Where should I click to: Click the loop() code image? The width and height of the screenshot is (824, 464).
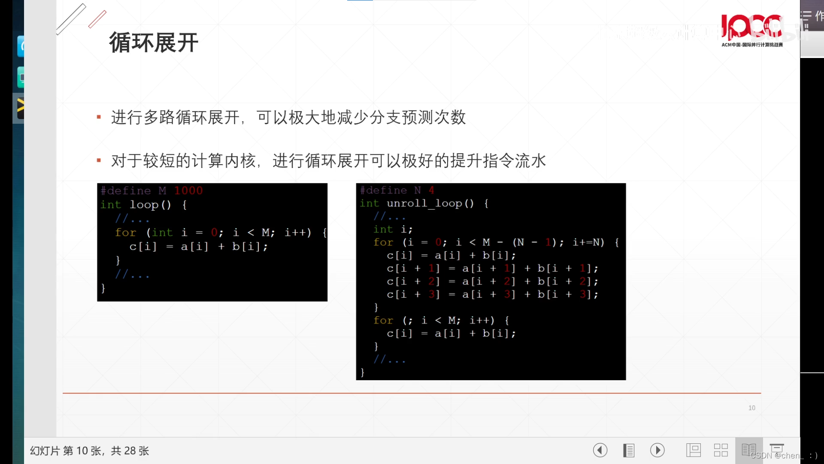click(212, 242)
